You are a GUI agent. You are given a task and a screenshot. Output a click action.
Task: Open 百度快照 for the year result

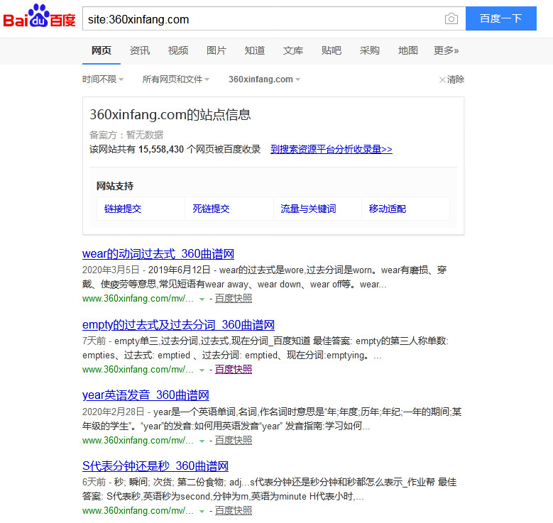coord(234,441)
